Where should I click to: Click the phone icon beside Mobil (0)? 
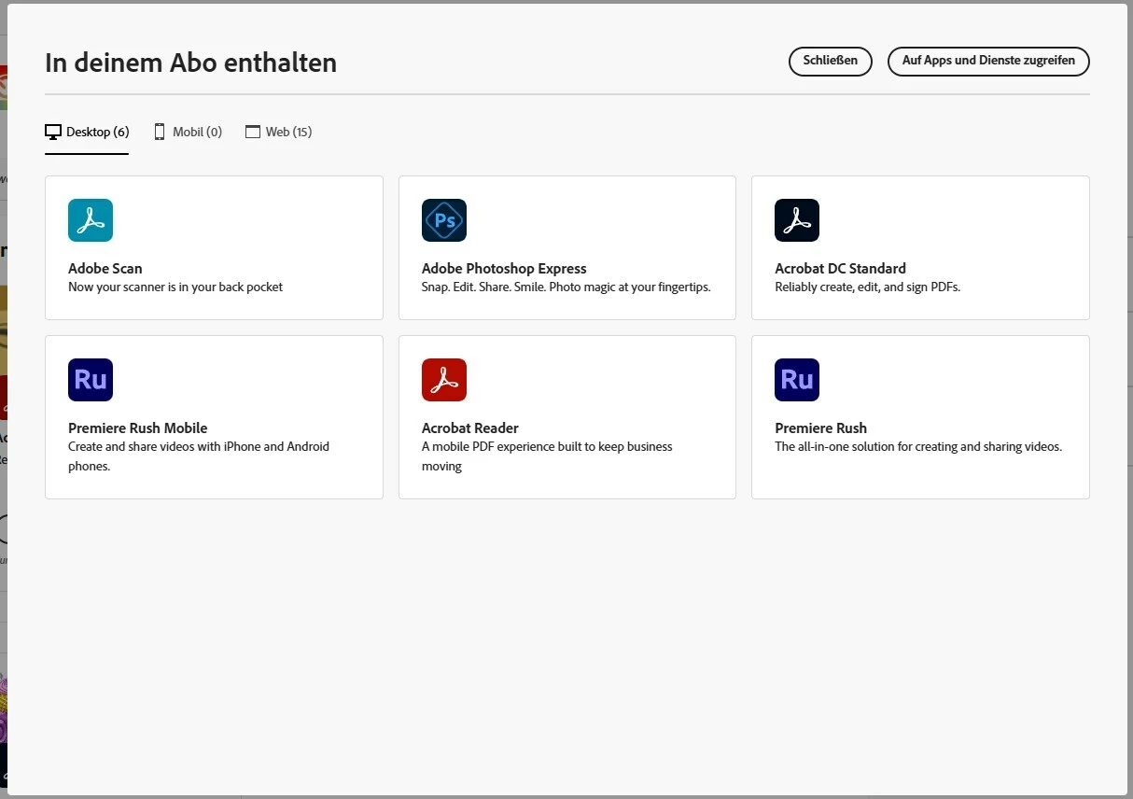[x=160, y=132]
